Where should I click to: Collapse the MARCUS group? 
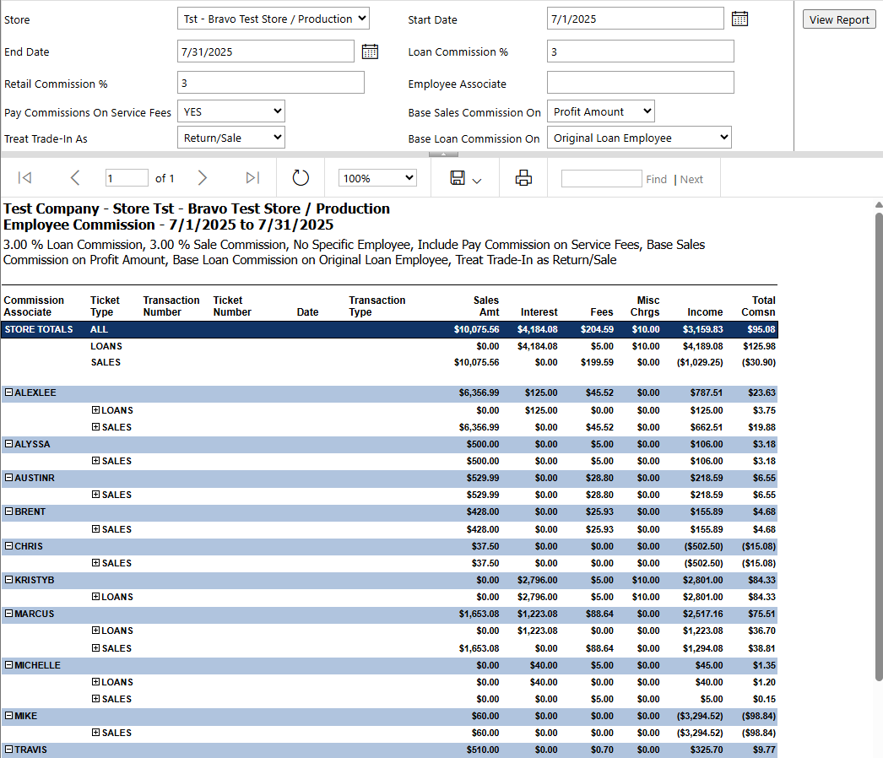click(x=9, y=614)
